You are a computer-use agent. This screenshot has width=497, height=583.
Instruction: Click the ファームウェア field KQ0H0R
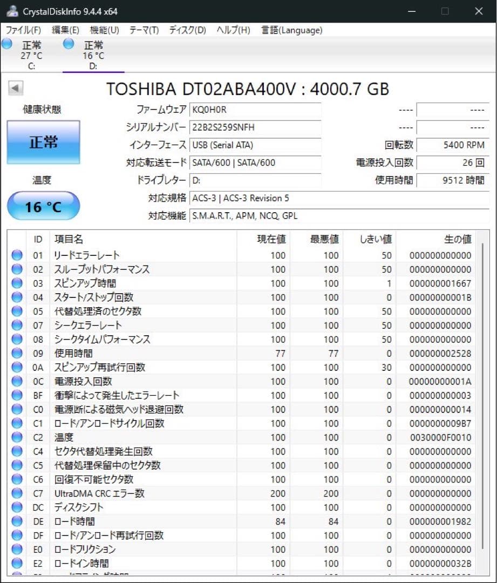coord(255,110)
